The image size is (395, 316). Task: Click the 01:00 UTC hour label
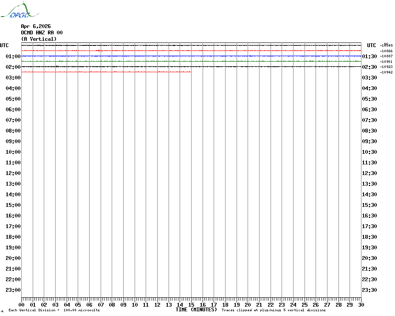tap(13, 56)
